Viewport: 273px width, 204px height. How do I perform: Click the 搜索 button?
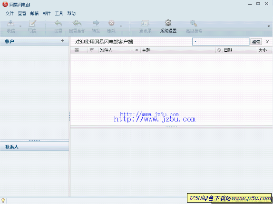tap(256, 42)
